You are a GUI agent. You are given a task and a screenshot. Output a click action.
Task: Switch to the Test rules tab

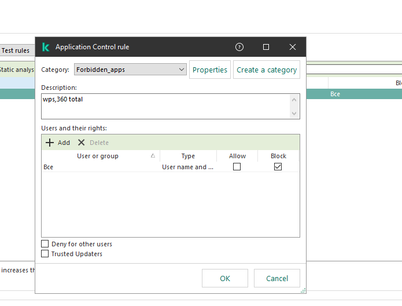click(16, 50)
